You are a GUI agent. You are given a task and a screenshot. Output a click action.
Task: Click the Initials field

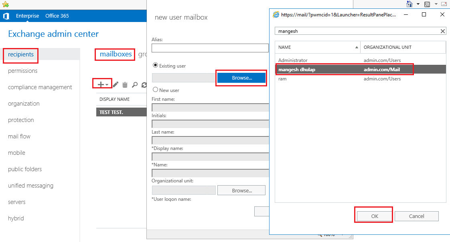tap(211, 124)
